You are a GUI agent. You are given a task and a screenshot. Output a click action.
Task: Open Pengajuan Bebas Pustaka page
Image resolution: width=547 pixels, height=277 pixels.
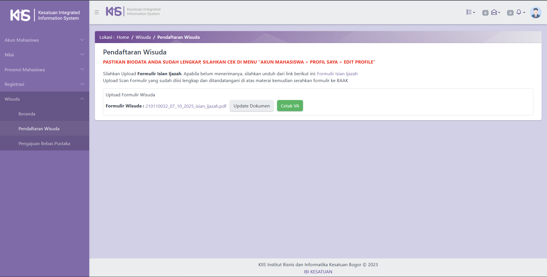click(44, 144)
